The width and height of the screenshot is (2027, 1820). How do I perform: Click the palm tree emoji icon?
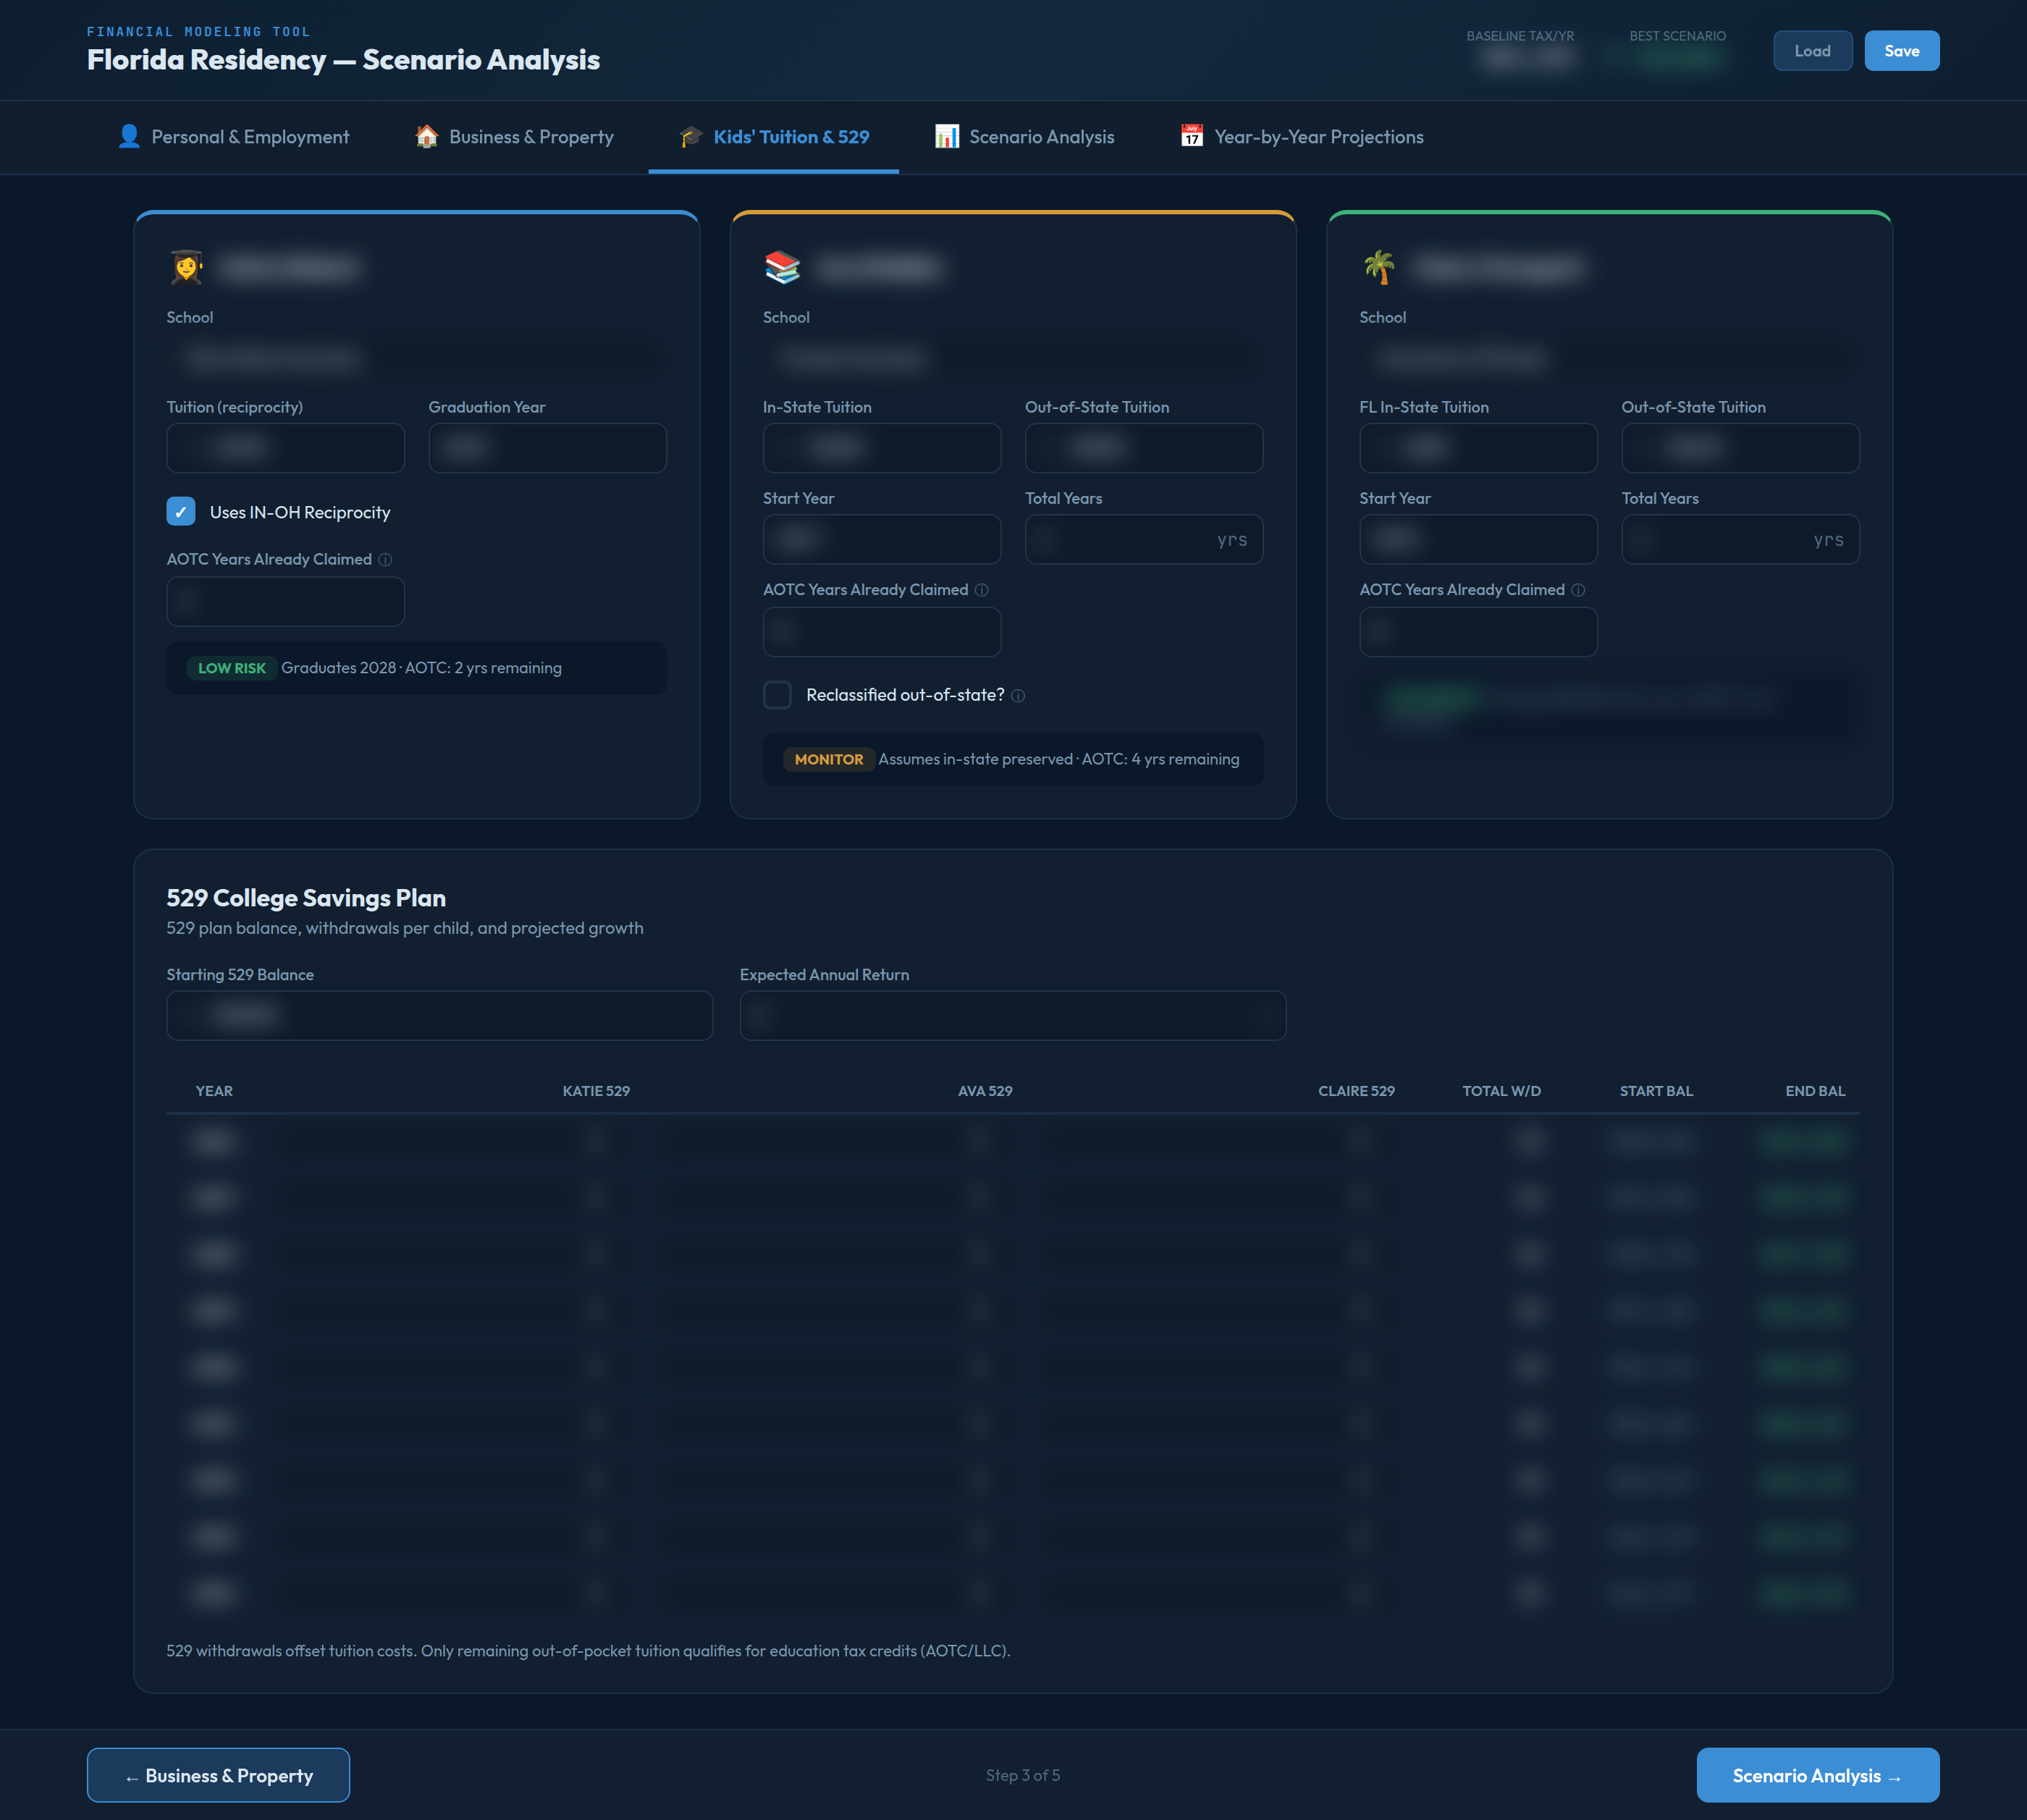point(1379,267)
